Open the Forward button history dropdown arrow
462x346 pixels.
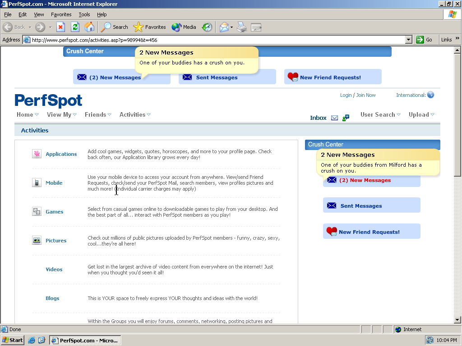(x=50, y=27)
